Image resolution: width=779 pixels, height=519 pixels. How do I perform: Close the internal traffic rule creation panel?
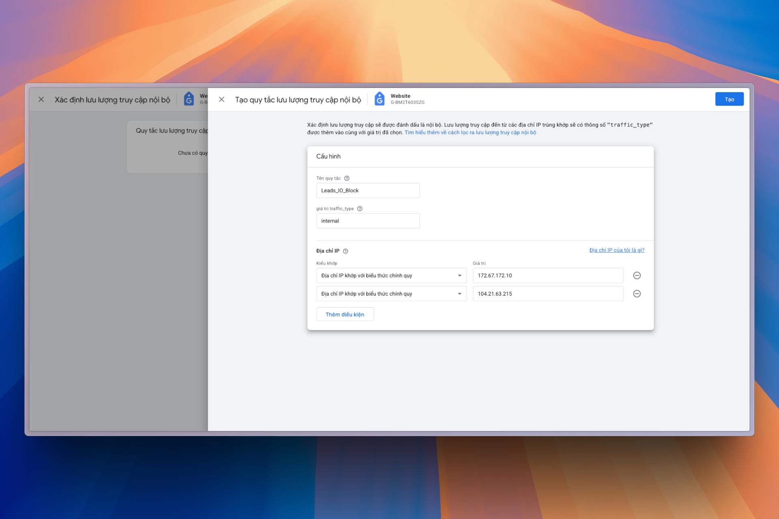pyautogui.click(x=222, y=99)
